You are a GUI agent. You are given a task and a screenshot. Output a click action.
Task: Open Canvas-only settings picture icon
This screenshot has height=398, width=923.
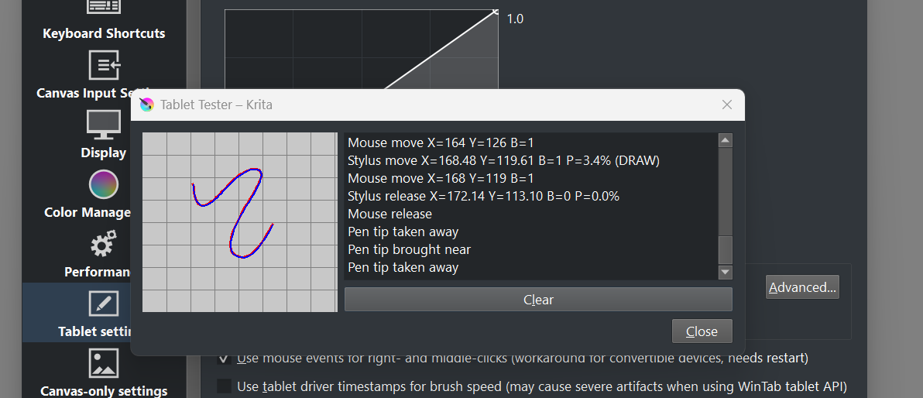pyautogui.click(x=103, y=363)
